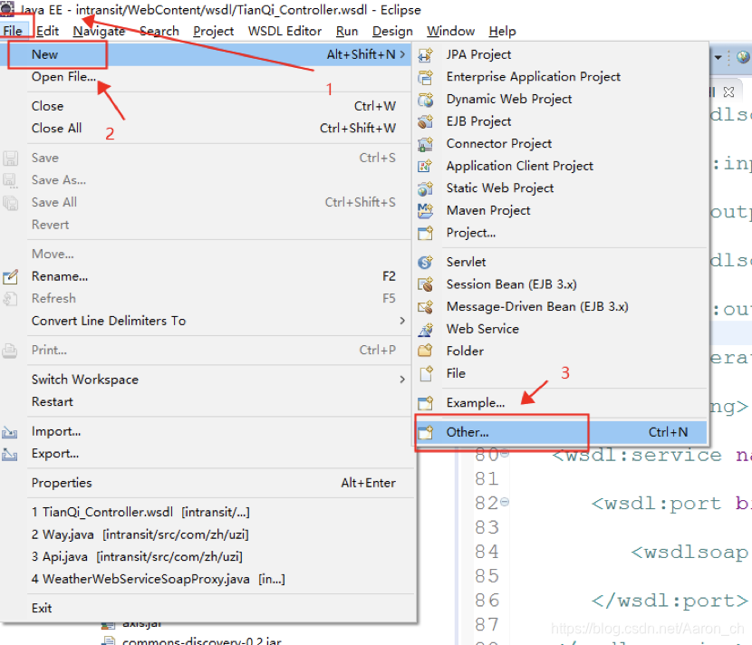
Task: Click the Import icon in File menu
Action: tap(10, 431)
